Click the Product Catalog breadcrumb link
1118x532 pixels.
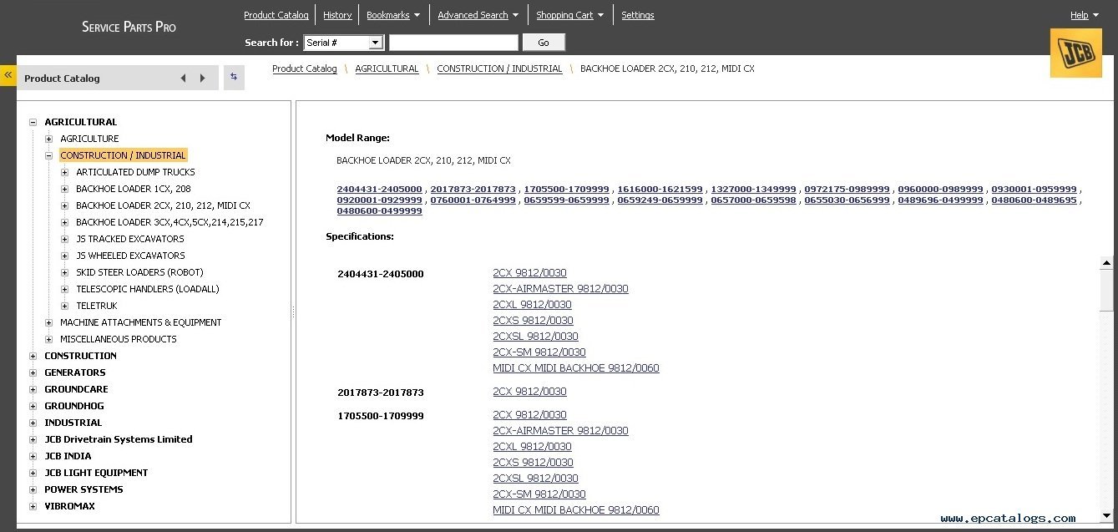[305, 68]
